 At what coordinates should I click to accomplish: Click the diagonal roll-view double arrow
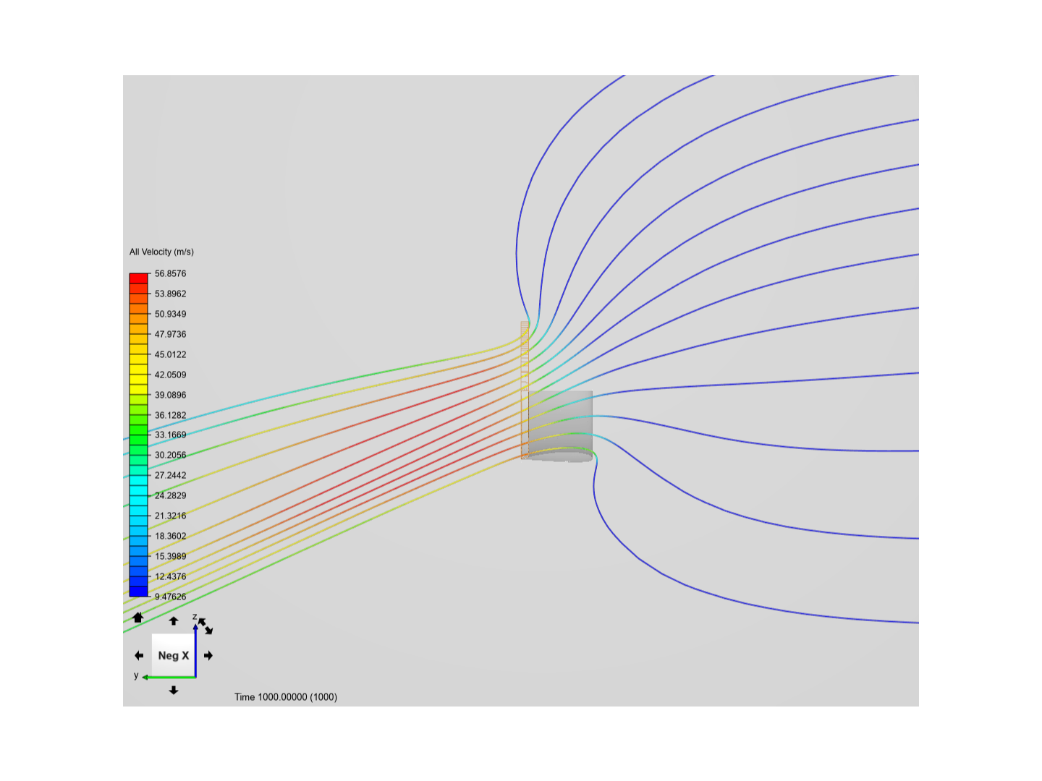click(206, 626)
